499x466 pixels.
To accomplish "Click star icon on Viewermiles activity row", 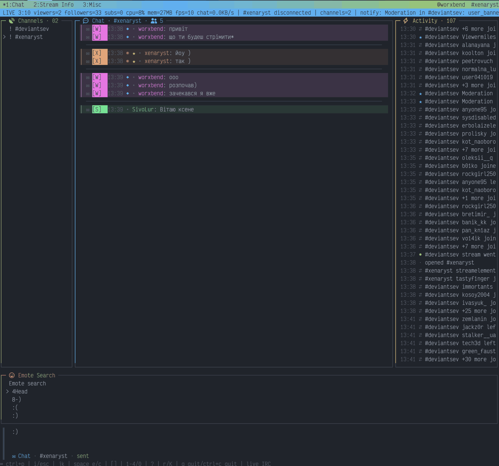I will point(420,37).
